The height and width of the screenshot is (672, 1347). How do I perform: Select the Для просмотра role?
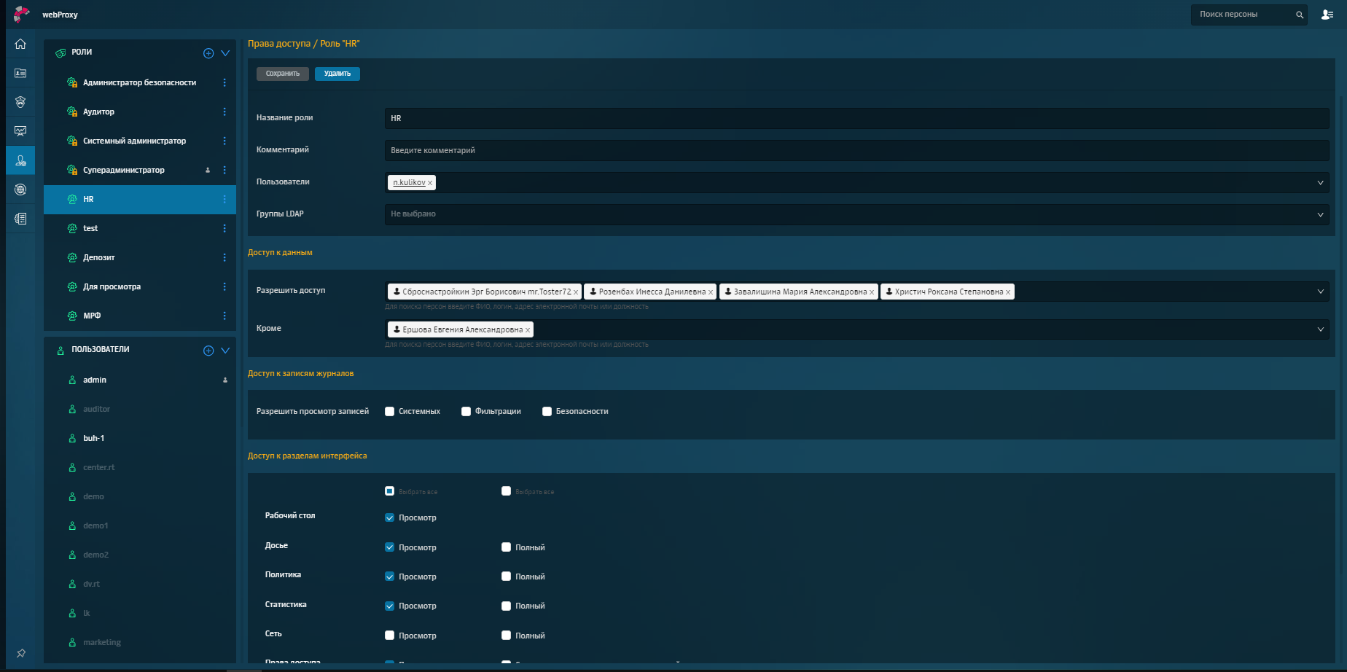140,286
